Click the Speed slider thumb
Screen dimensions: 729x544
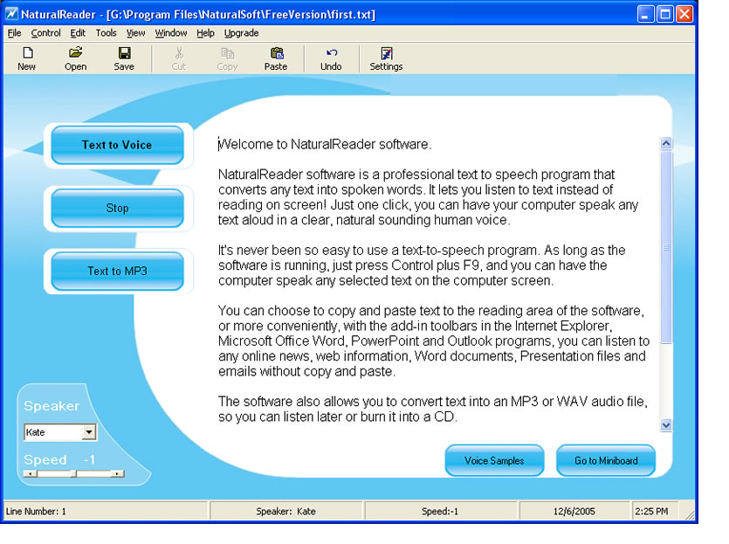(74, 473)
